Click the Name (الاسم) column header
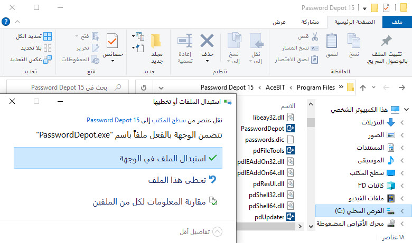 pos(288,106)
